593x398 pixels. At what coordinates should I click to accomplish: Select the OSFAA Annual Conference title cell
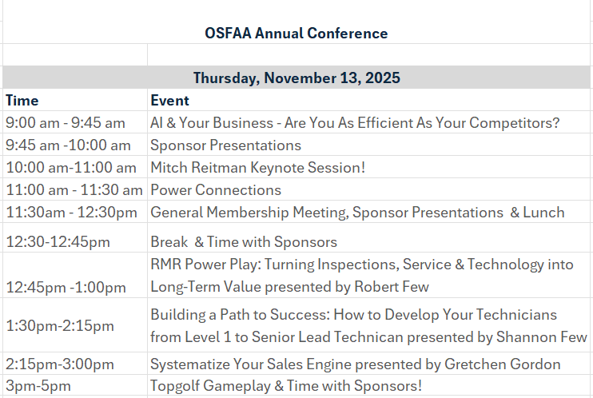[x=296, y=34]
